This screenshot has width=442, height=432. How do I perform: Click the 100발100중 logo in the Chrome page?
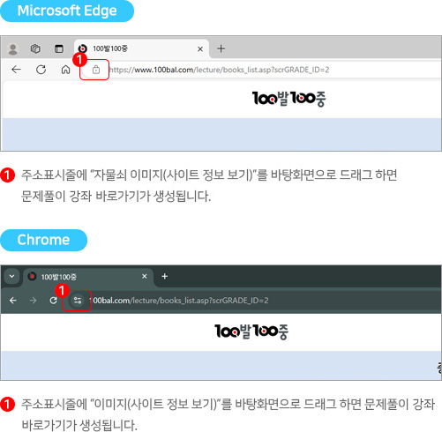251,331
